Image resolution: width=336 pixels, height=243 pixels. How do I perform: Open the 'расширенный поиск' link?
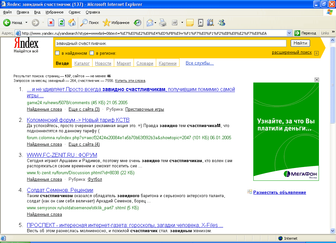click(x=292, y=52)
